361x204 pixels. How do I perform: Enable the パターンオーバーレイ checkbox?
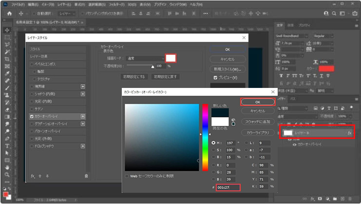pyautogui.click(x=32, y=131)
